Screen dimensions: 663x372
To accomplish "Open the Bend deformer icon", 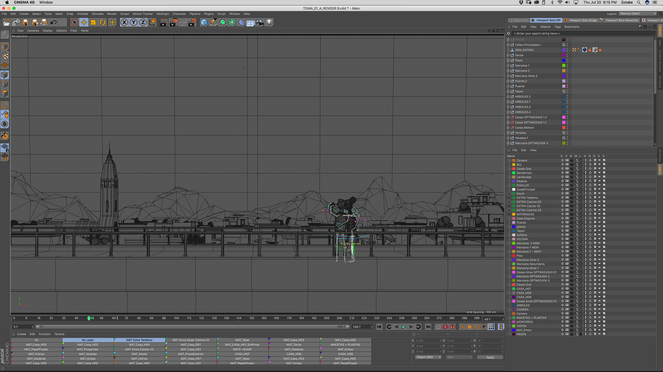I will click(241, 22).
